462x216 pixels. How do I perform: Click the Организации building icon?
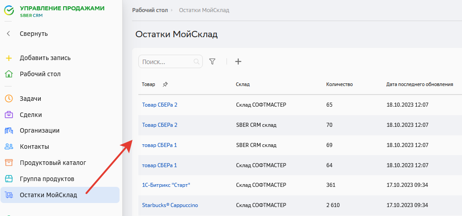[x=9, y=130]
